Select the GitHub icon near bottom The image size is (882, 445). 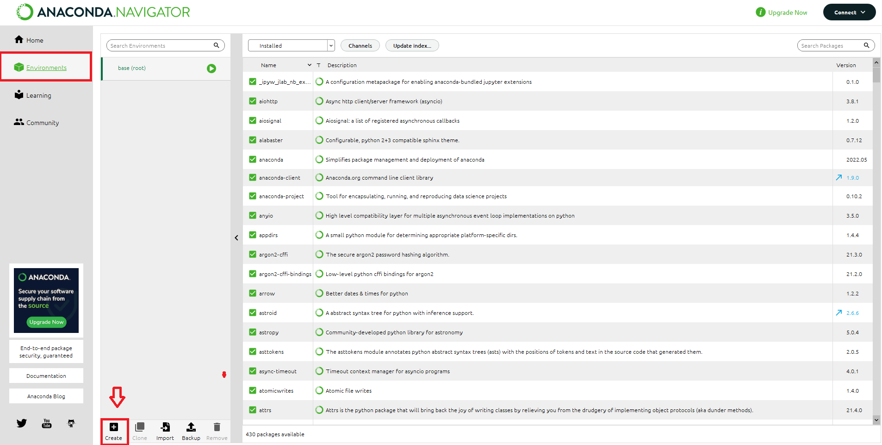click(x=71, y=423)
